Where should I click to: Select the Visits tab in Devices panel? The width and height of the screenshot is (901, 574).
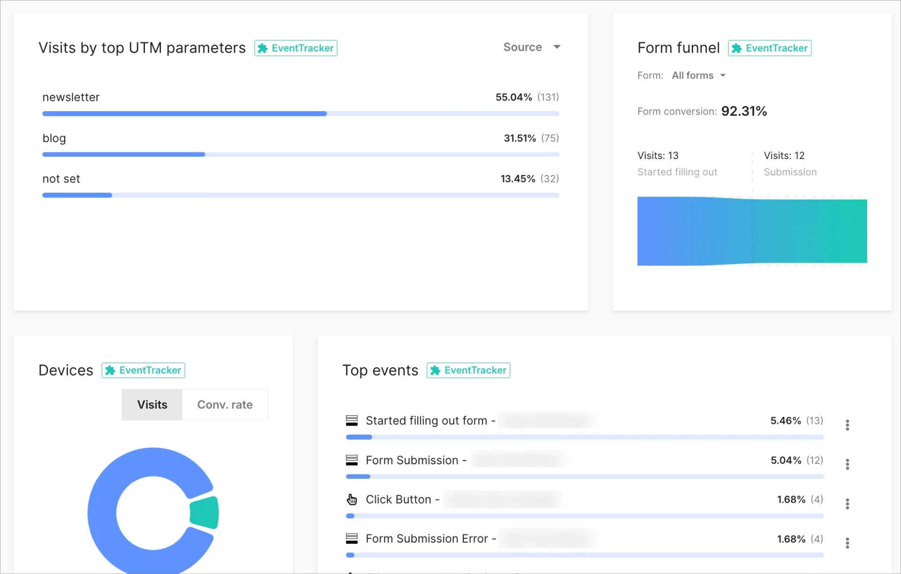152,404
